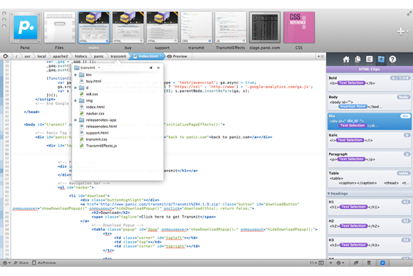Click the blue square icon in the sidebar footer
413x276 pixels.
point(382,262)
